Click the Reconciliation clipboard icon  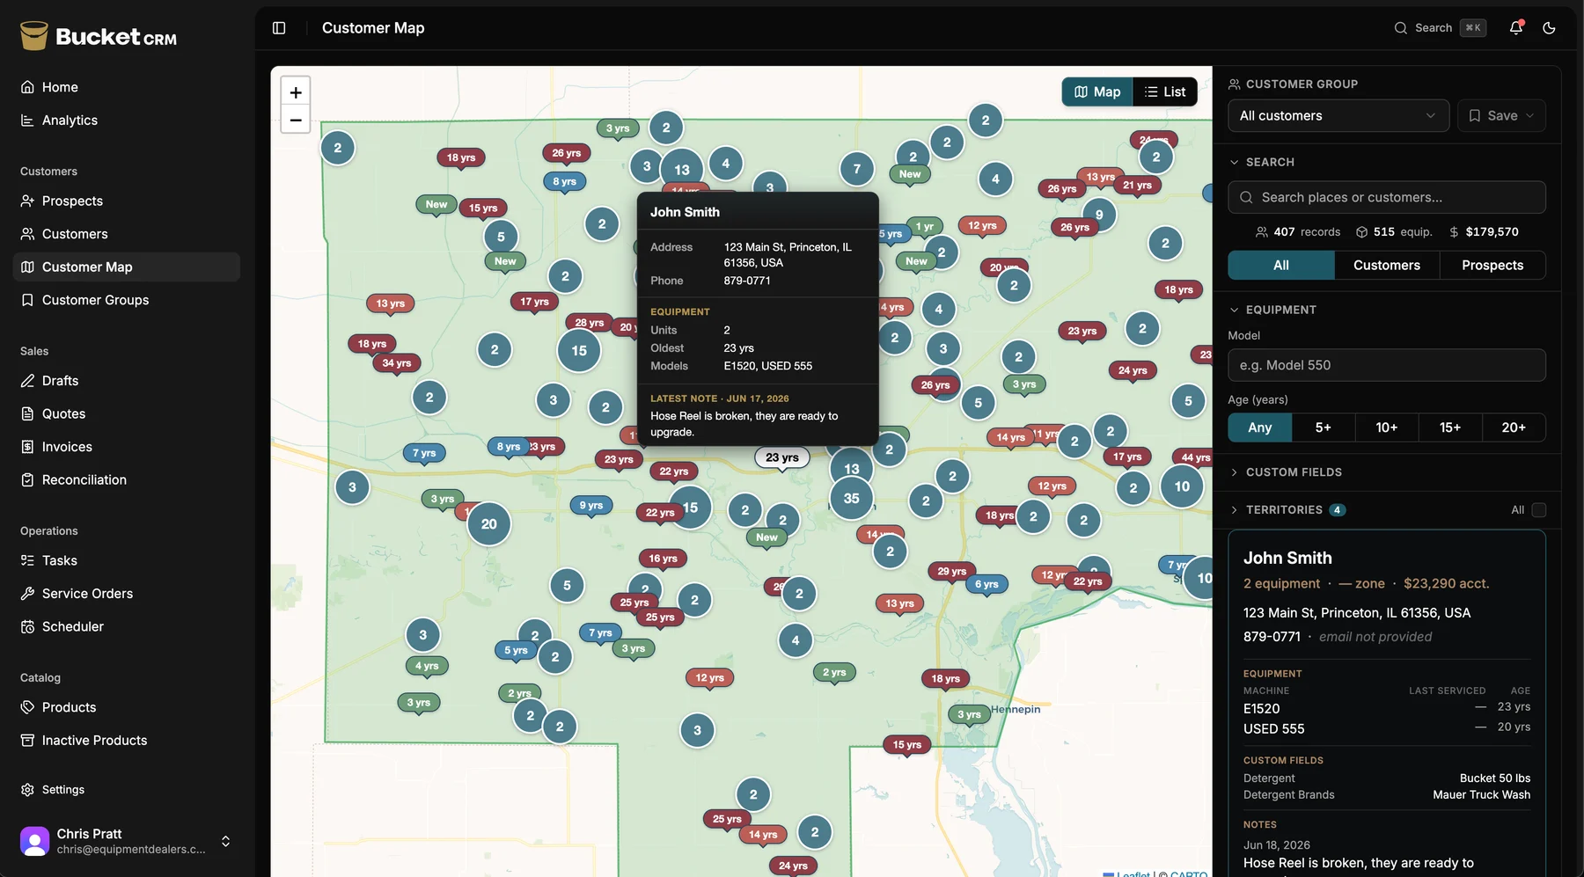27,479
